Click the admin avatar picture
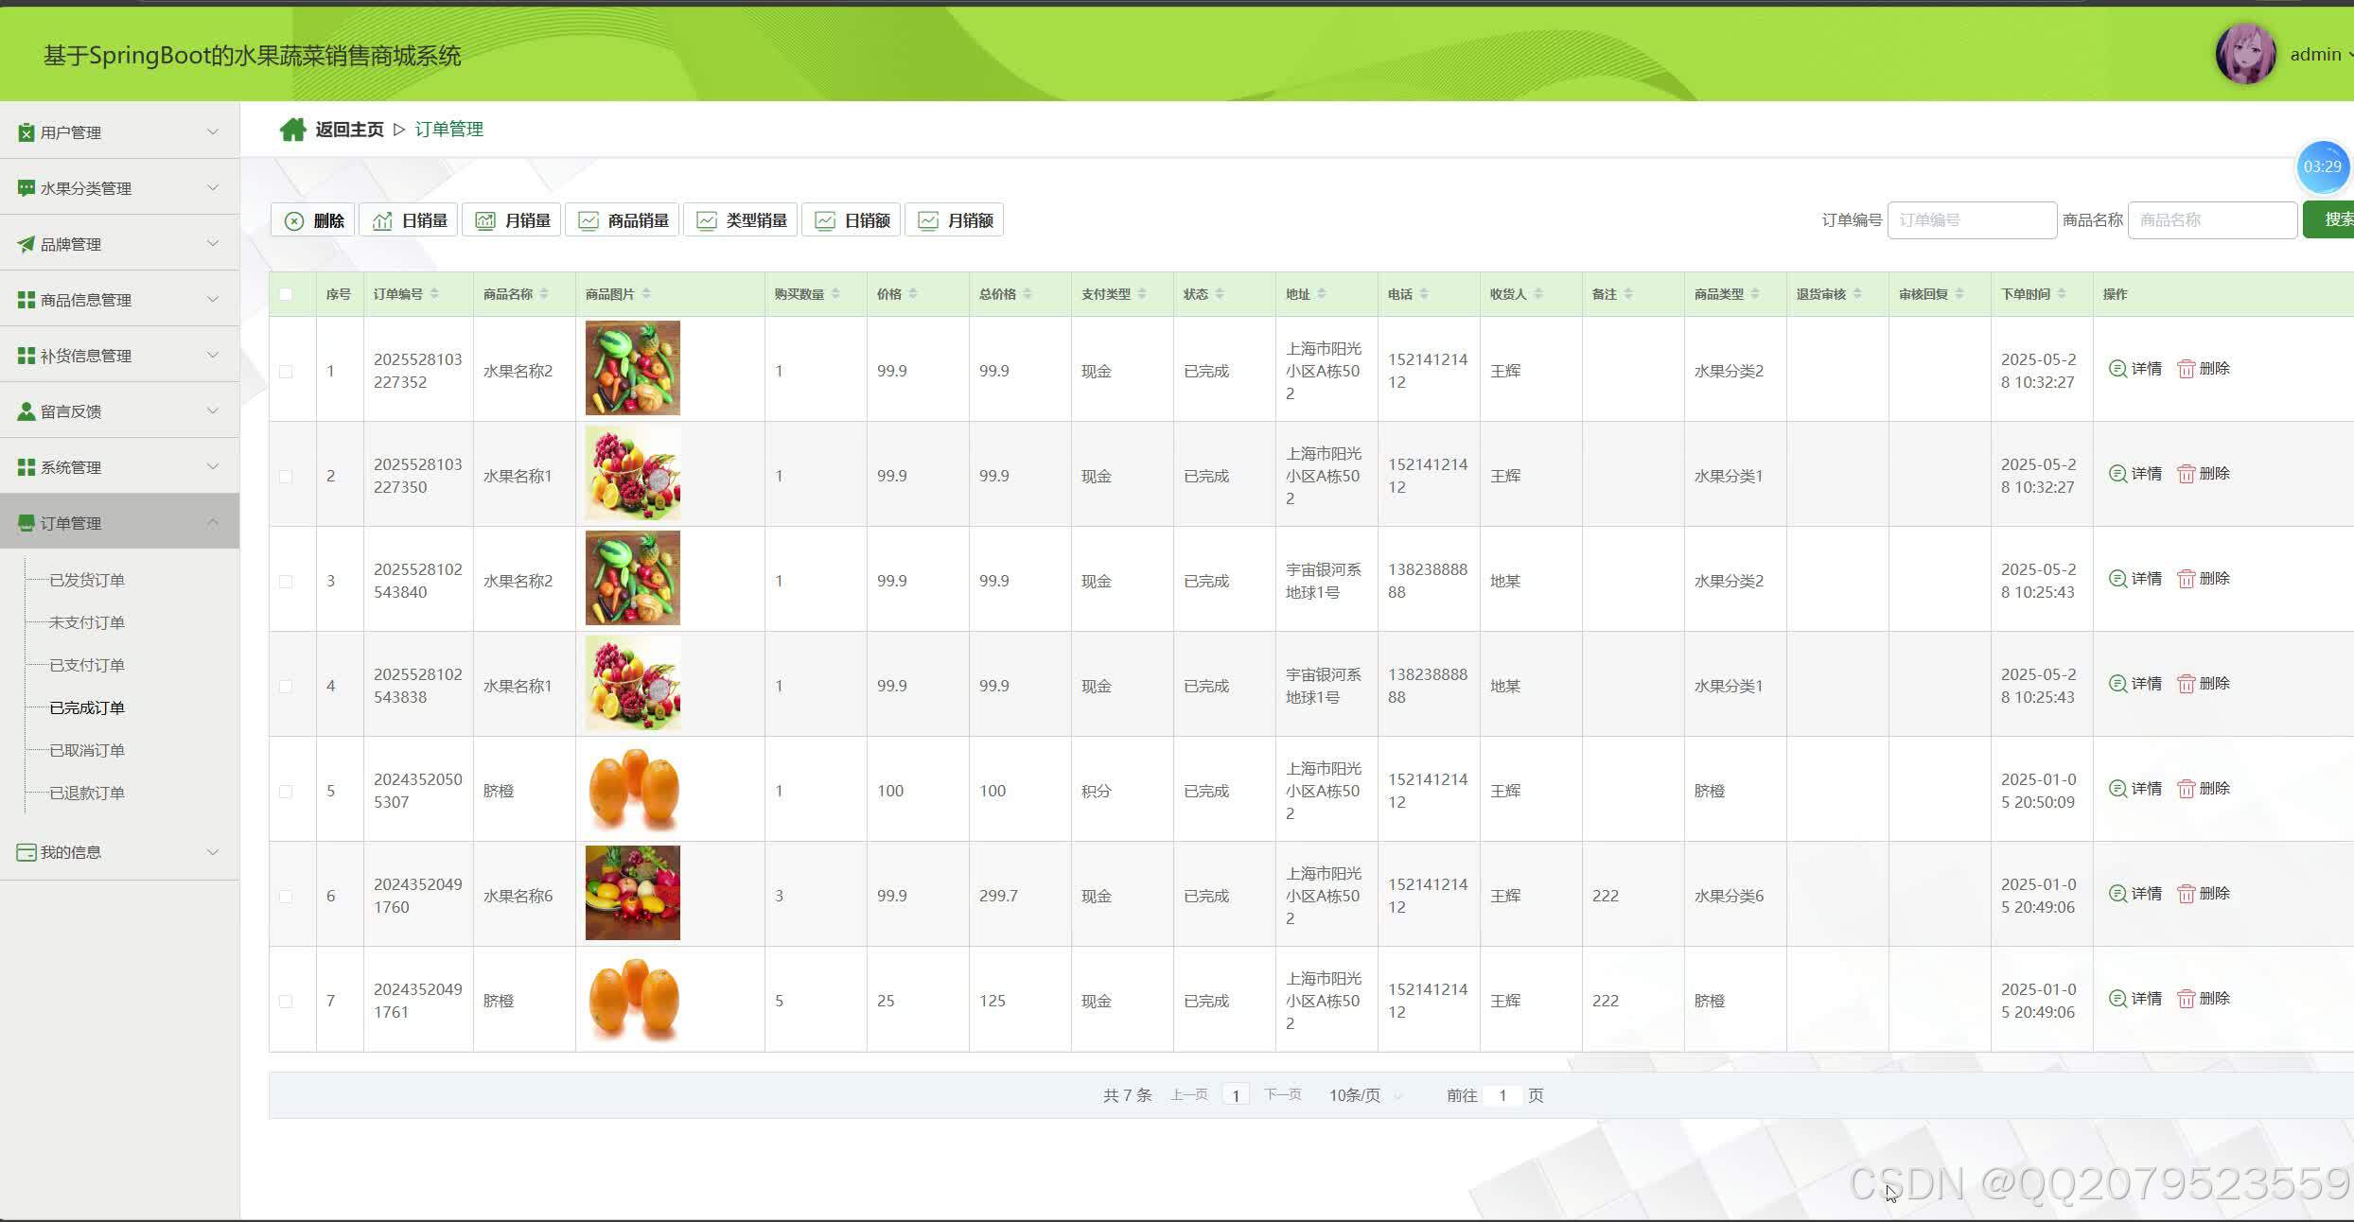 (x=2245, y=54)
